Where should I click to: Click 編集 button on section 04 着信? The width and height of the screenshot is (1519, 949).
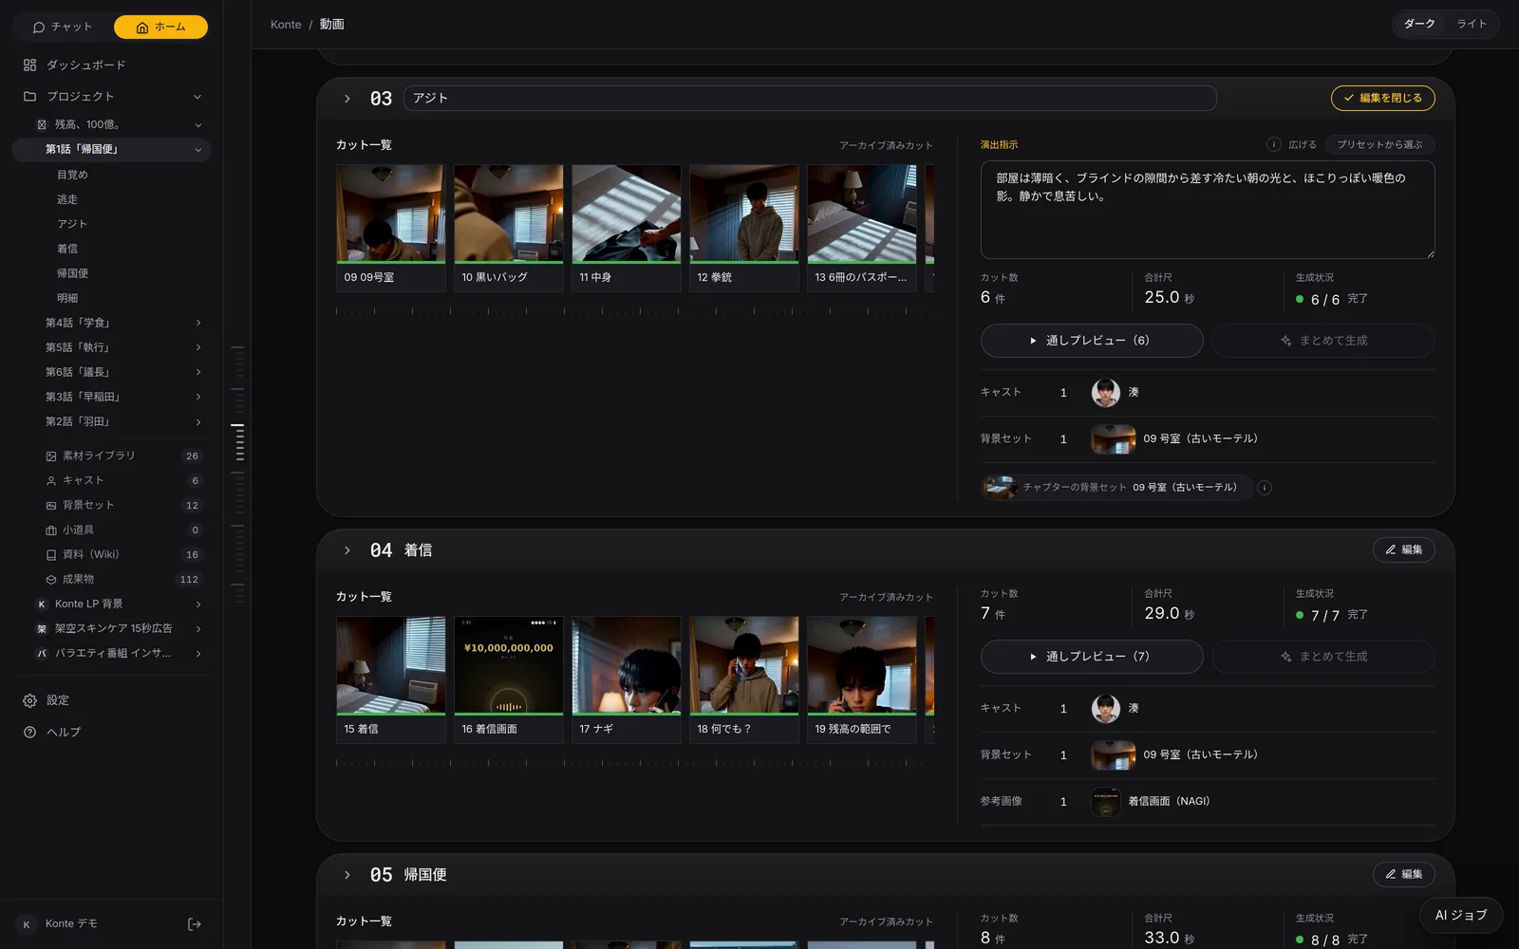pos(1403,550)
